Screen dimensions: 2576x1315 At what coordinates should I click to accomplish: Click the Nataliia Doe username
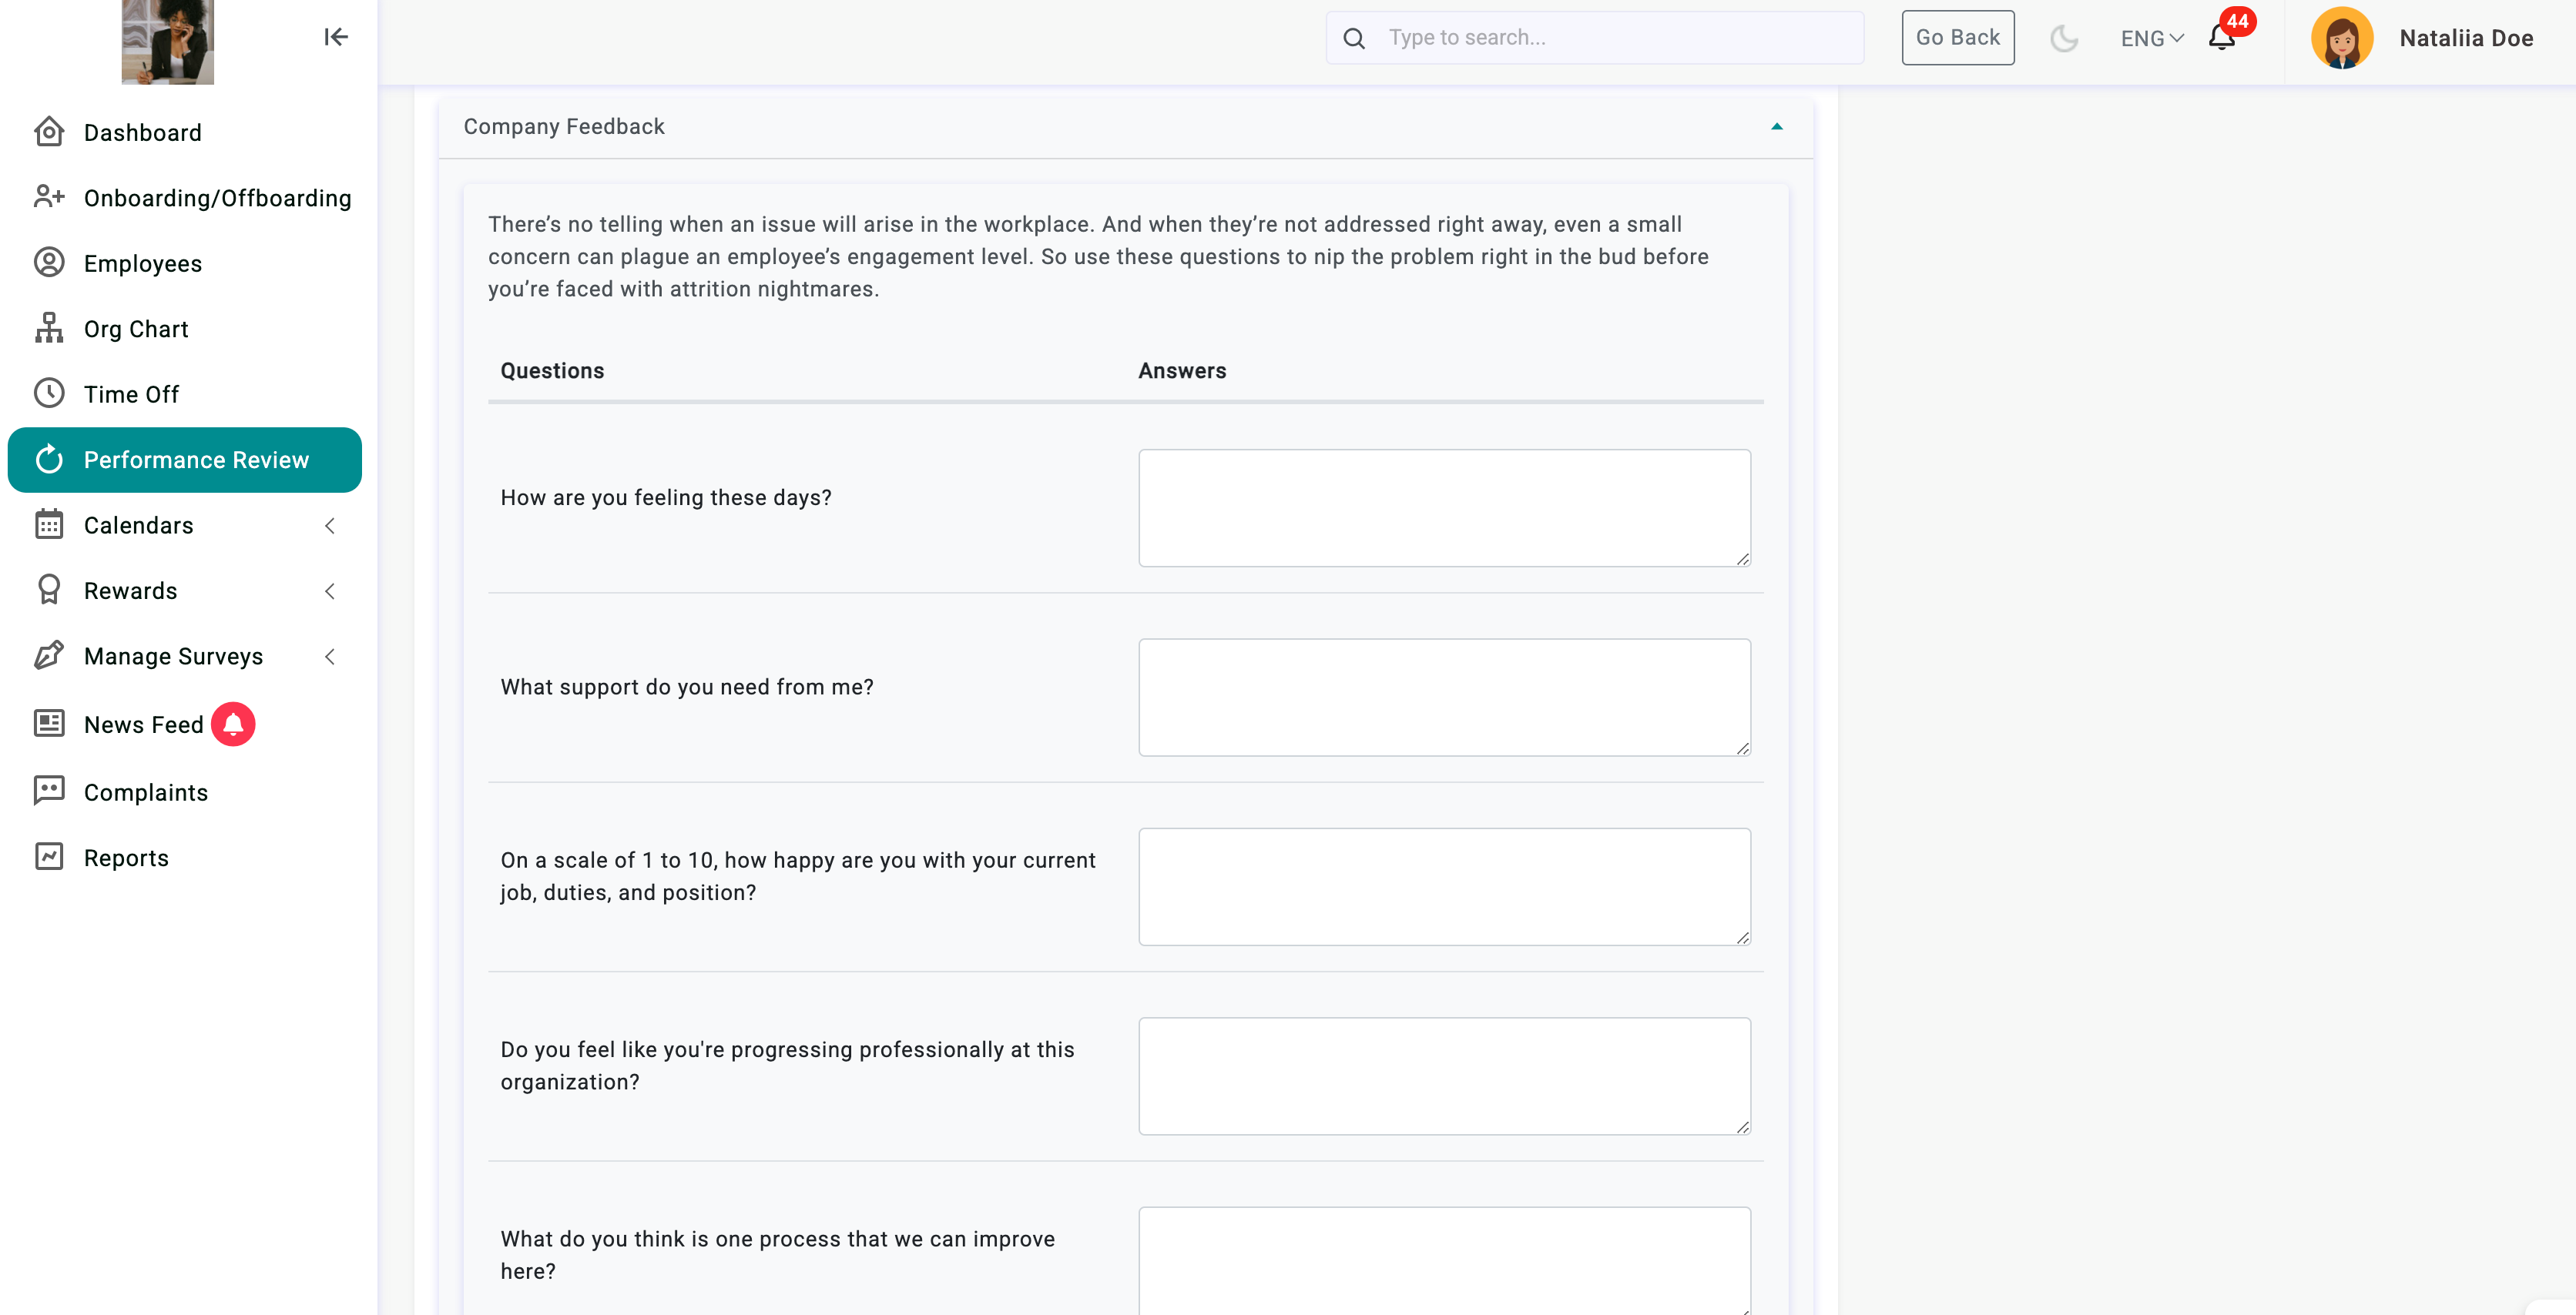pyautogui.click(x=2466, y=38)
